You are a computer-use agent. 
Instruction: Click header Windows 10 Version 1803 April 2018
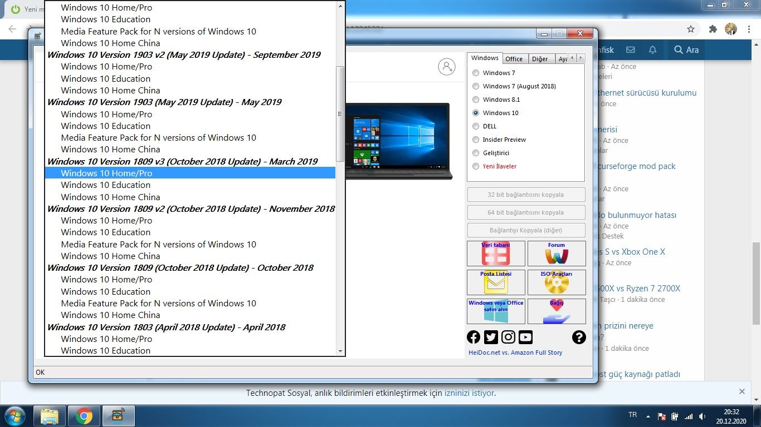[x=190, y=327]
